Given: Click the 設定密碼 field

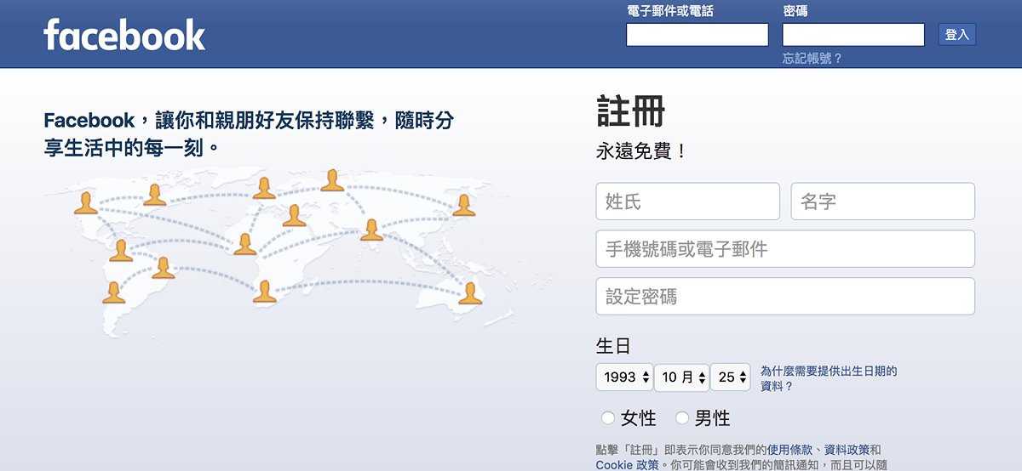Looking at the screenshot, I should tap(785, 297).
